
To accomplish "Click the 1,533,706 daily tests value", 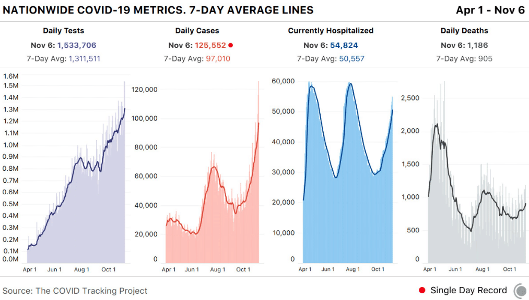I will tap(77, 45).
